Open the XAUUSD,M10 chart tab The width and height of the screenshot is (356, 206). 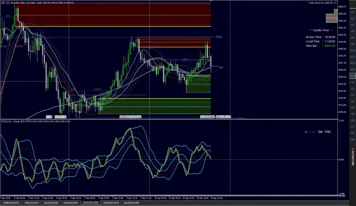point(111,203)
